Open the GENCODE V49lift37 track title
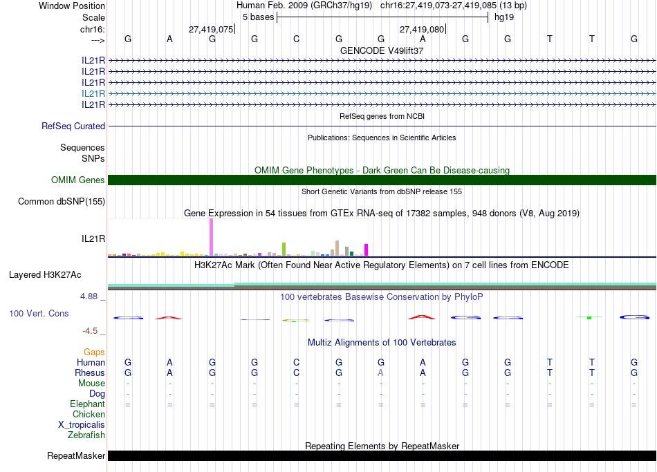The height and width of the screenshot is (472, 657). pyautogui.click(x=382, y=50)
